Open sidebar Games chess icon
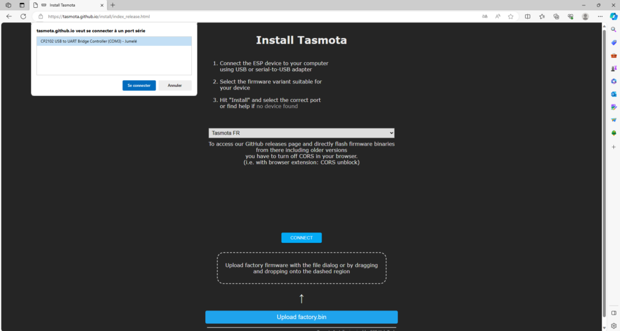 pos(614,69)
